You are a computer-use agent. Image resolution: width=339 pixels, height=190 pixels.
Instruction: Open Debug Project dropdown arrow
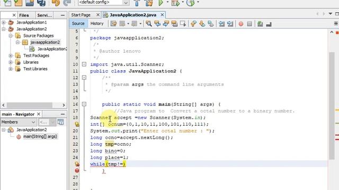183,2
